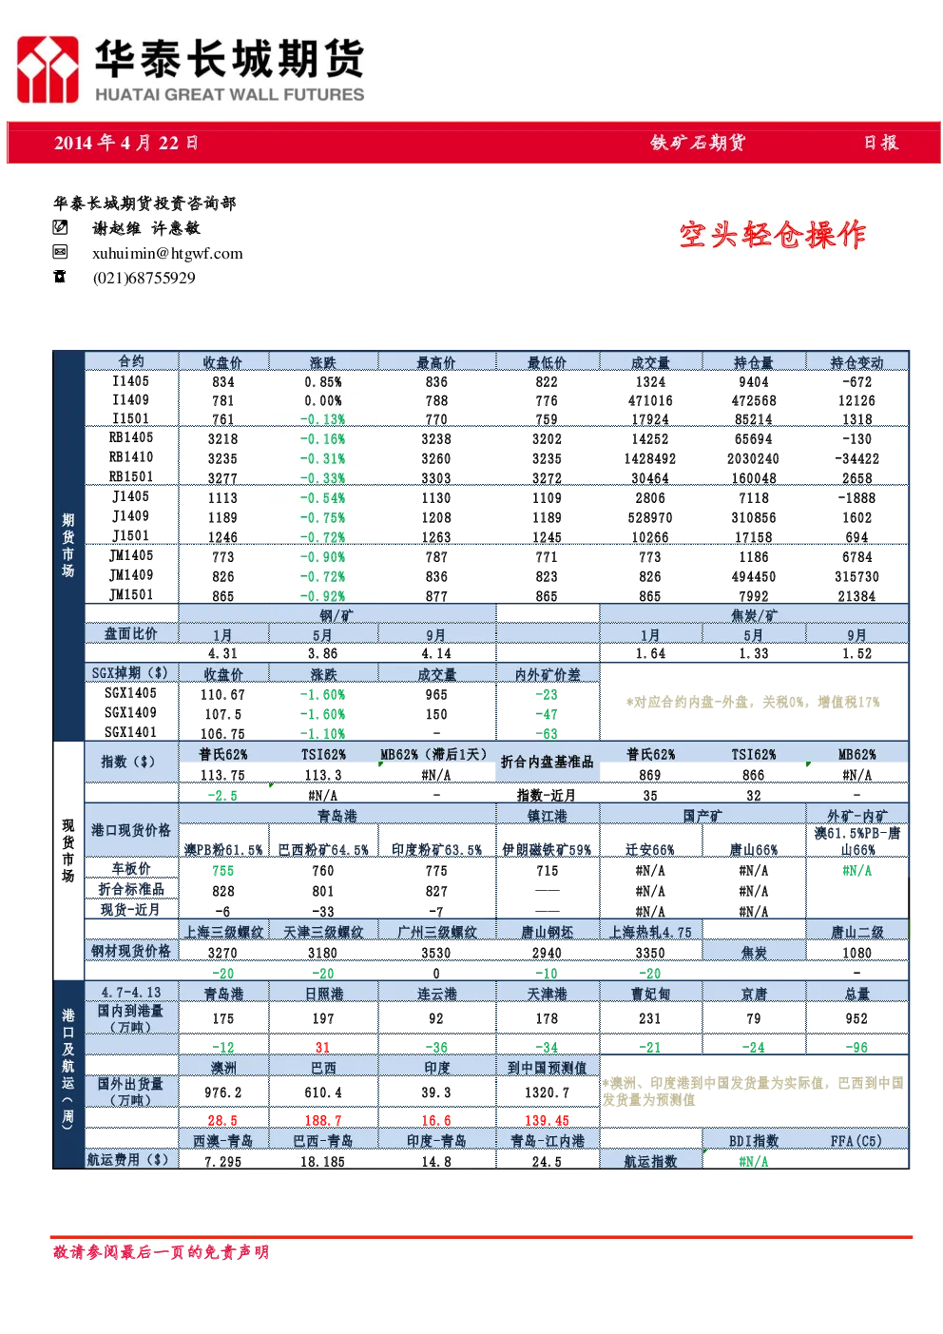Click the envelope icon beside the email
943x1334 pixels.
[x=60, y=252]
